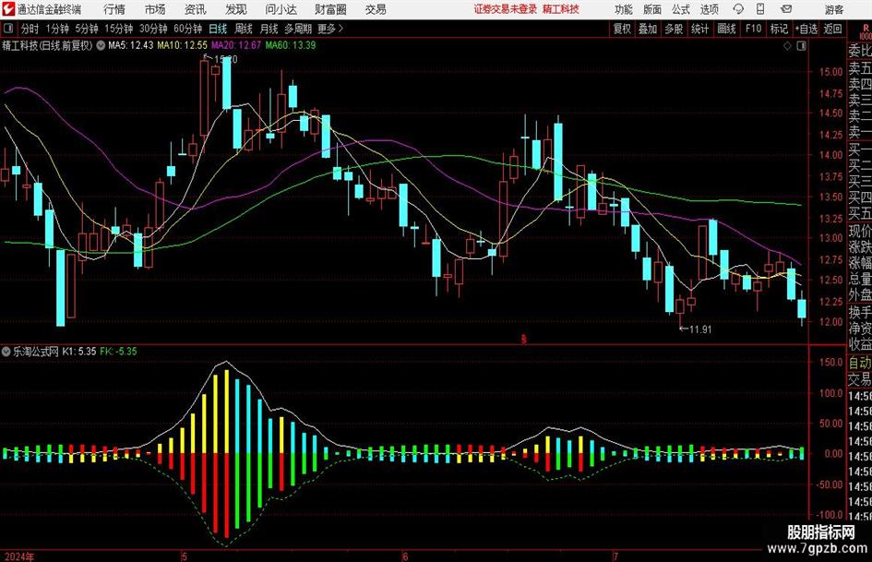Switch to 15分钟 period

pyautogui.click(x=118, y=29)
